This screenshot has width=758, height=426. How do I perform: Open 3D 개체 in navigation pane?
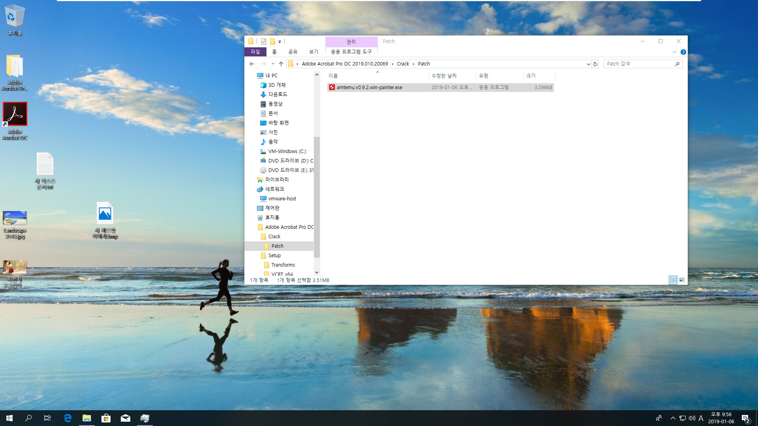pos(273,85)
